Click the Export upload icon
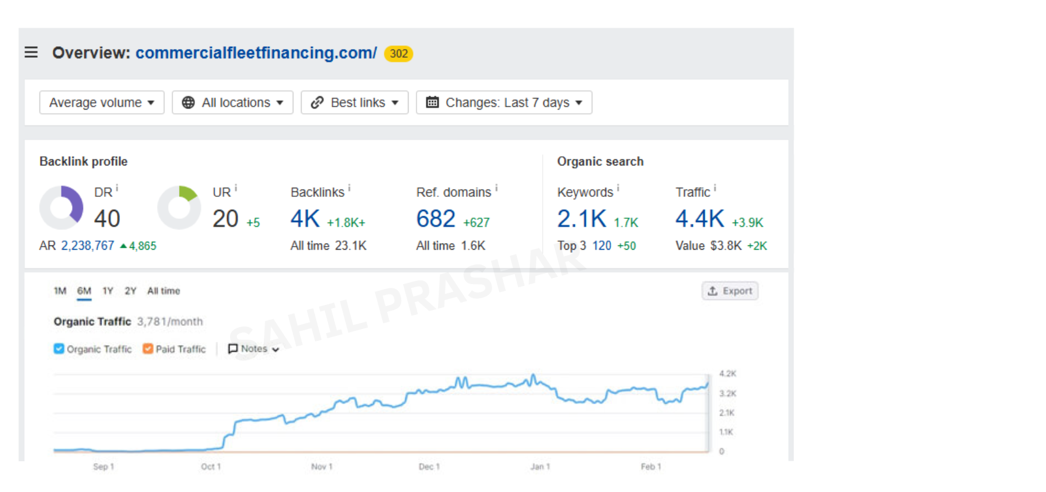Image resolution: width=1046 pixels, height=492 pixels. [x=713, y=291]
